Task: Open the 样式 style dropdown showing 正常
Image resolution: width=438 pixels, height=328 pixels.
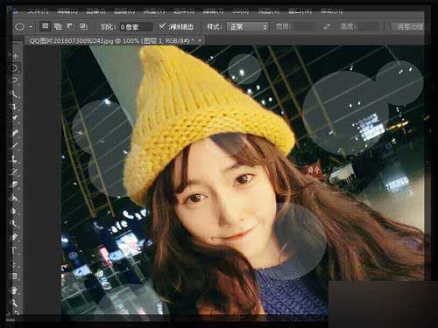Action: tap(248, 27)
